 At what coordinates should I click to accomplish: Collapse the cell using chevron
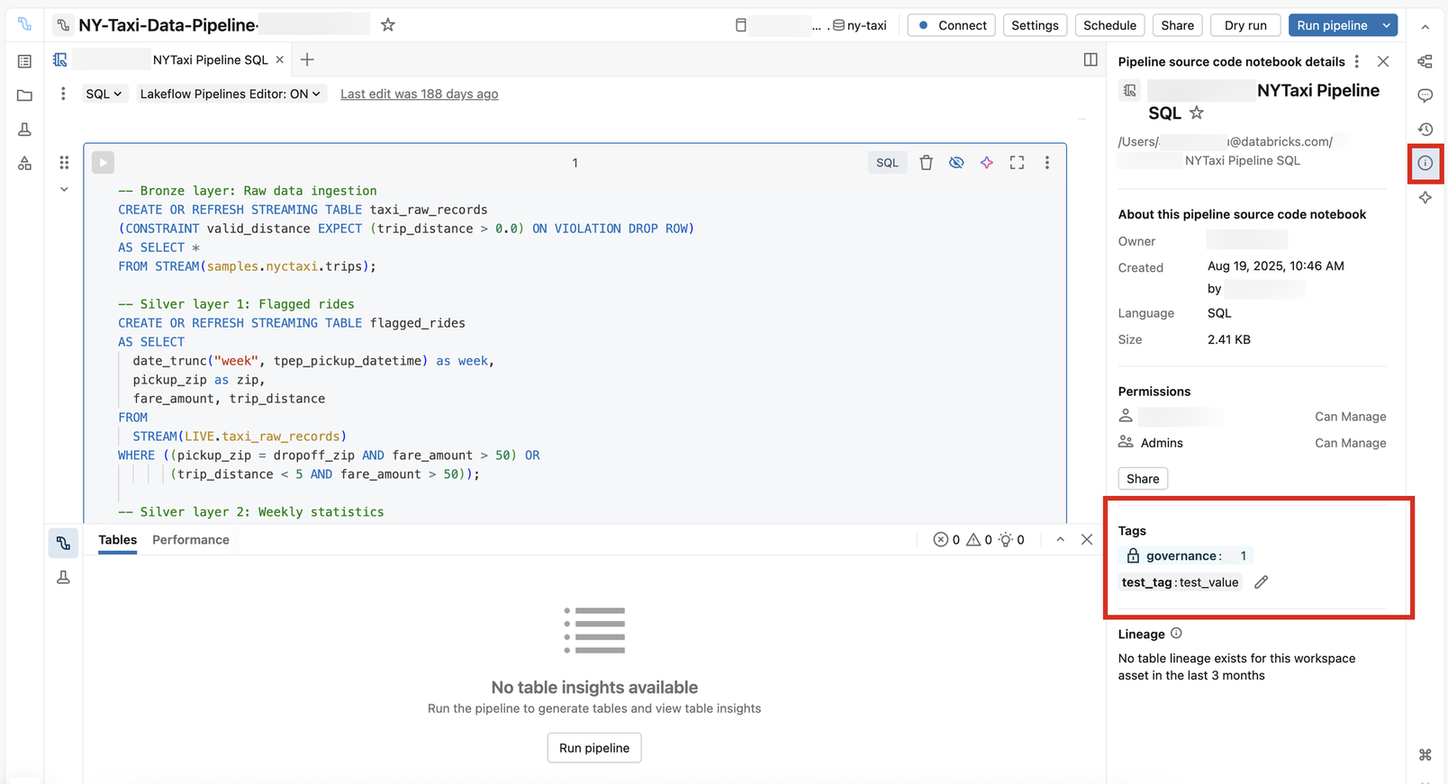coord(64,190)
